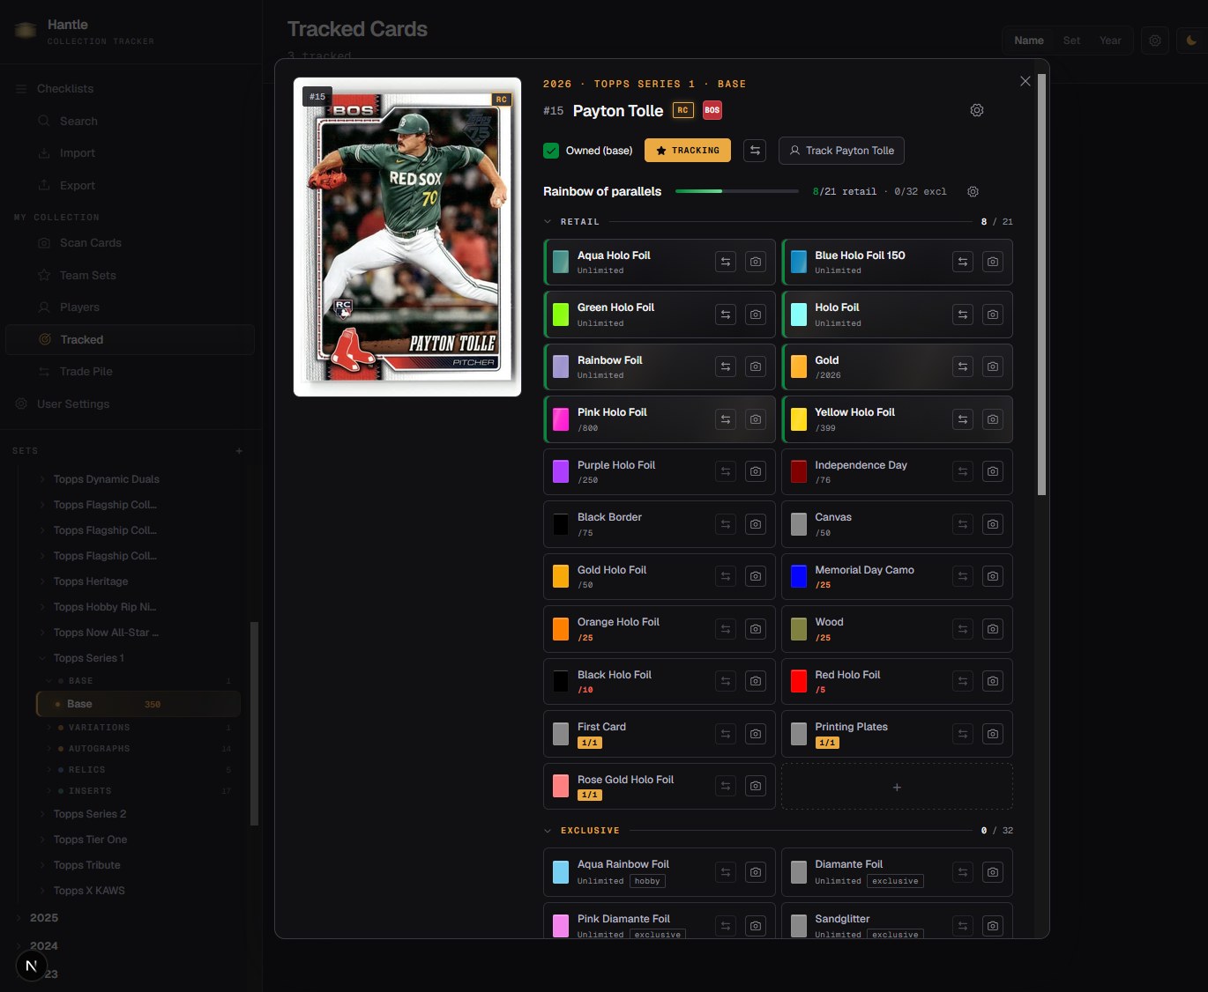The height and width of the screenshot is (992, 1208).
Task: Open Team Sets in sidebar
Action: pos(88,276)
